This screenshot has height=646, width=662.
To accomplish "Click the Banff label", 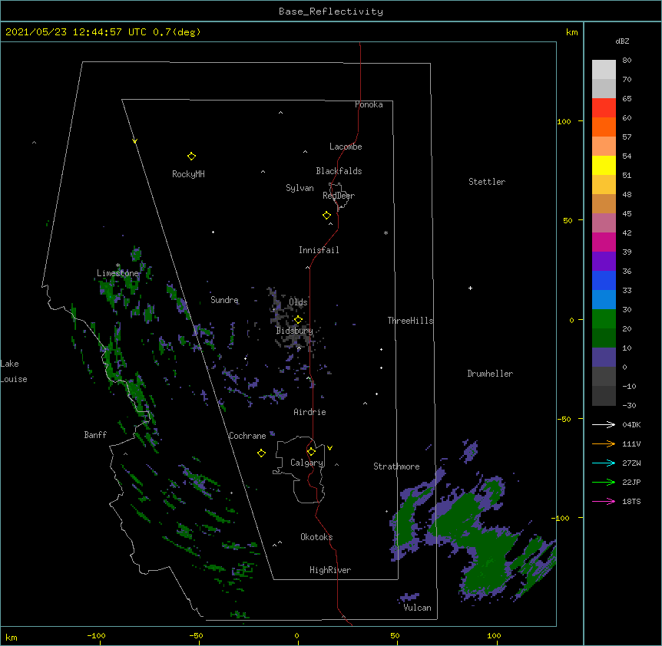I will [x=95, y=435].
